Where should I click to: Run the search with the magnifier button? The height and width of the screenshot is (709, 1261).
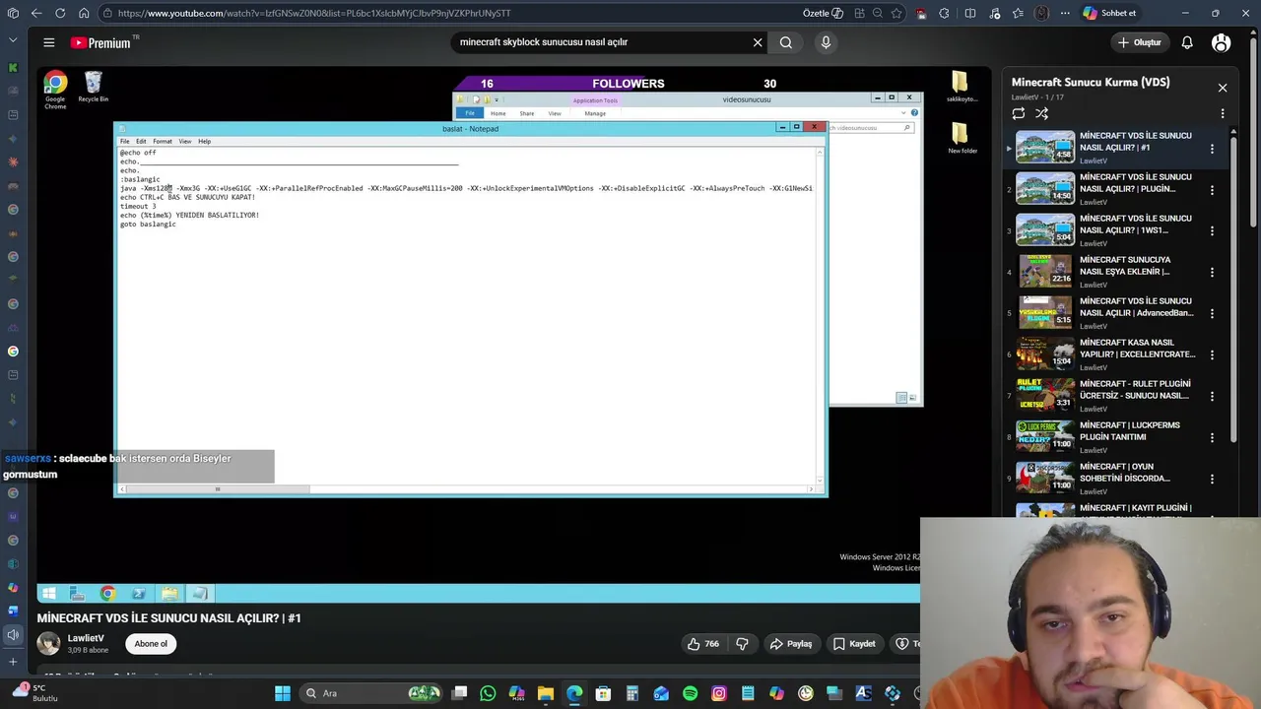pyautogui.click(x=786, y=42)
